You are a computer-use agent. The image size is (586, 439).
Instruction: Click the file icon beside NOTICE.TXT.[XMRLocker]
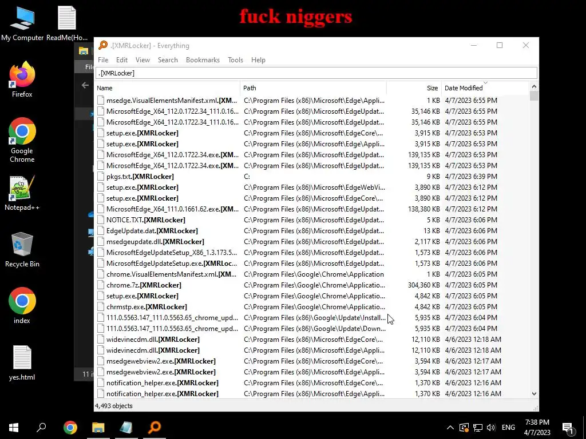tap(101, 220)
